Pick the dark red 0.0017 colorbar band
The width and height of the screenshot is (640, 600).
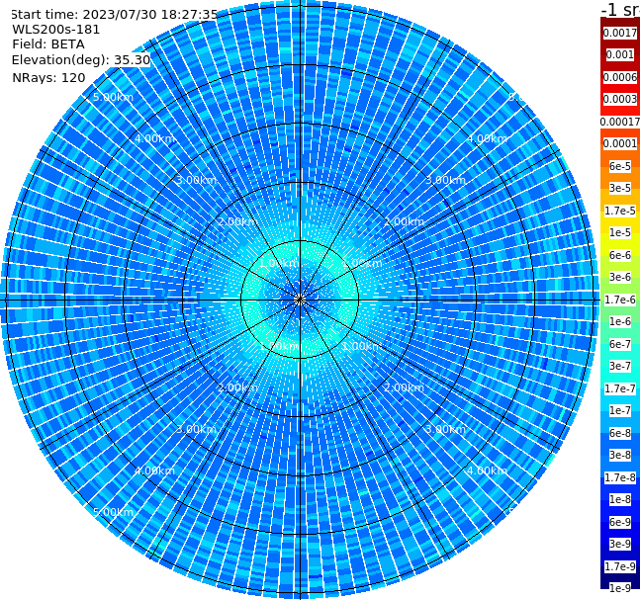point(620,33)
